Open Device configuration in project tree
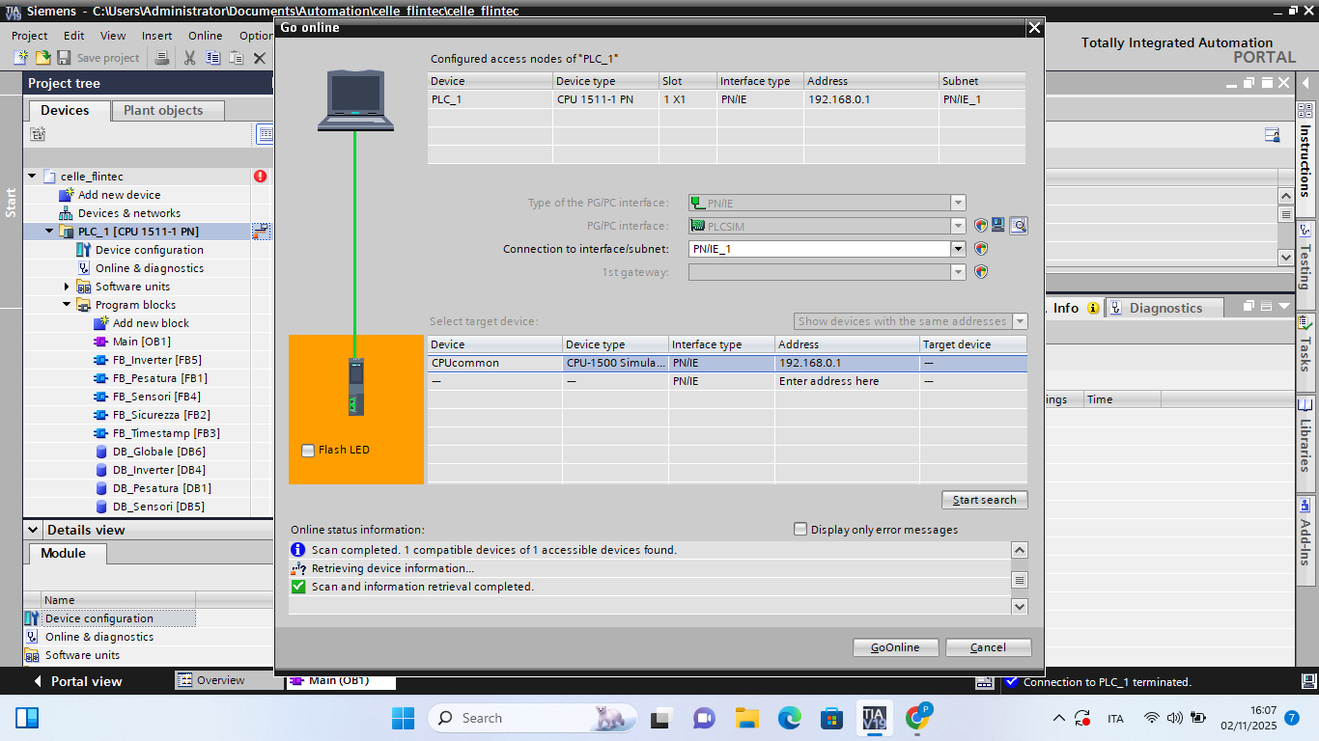Screen dimensions: 1319x741 click(149, 250)
